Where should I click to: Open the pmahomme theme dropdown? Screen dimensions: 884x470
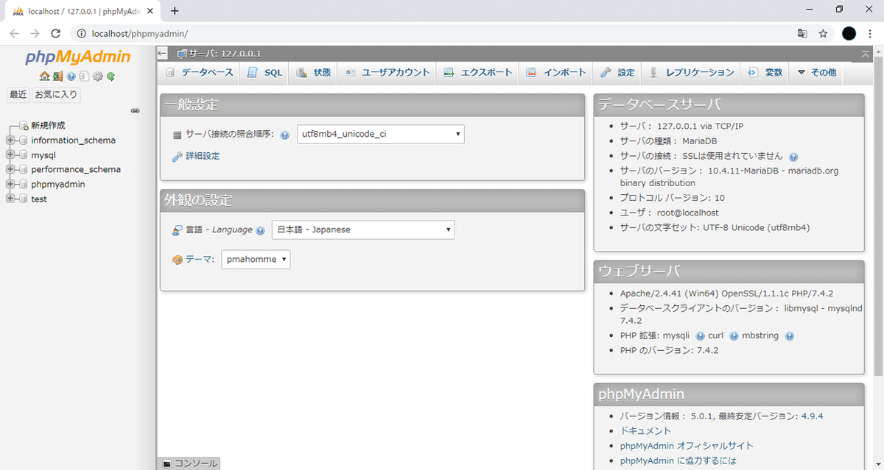[256, 260]
